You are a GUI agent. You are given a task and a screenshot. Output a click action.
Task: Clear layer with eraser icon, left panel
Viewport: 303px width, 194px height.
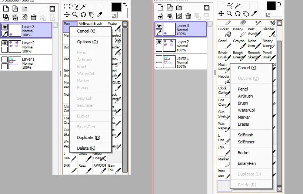[x=24, y=17]
